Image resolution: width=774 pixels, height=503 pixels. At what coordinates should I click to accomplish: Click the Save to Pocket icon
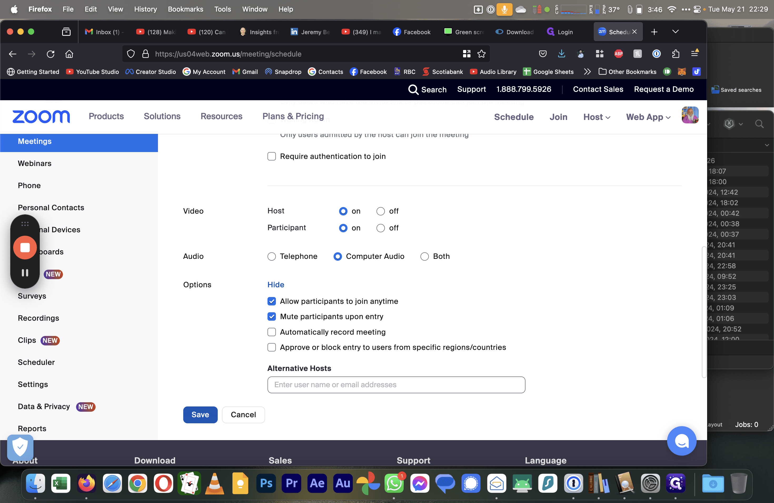tap(543, 54)
